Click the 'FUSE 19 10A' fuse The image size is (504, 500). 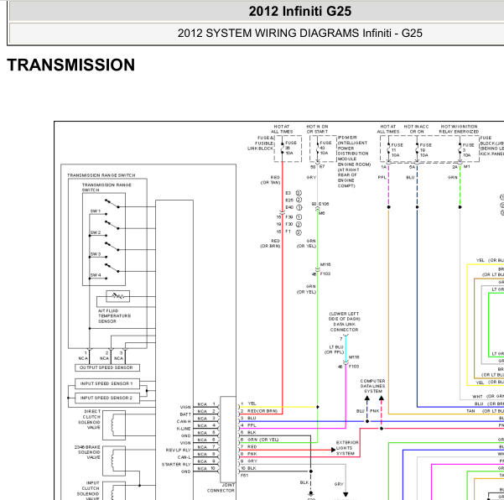(x=423, y=150)
